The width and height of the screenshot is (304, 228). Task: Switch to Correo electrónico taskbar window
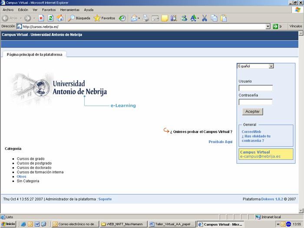75,225
